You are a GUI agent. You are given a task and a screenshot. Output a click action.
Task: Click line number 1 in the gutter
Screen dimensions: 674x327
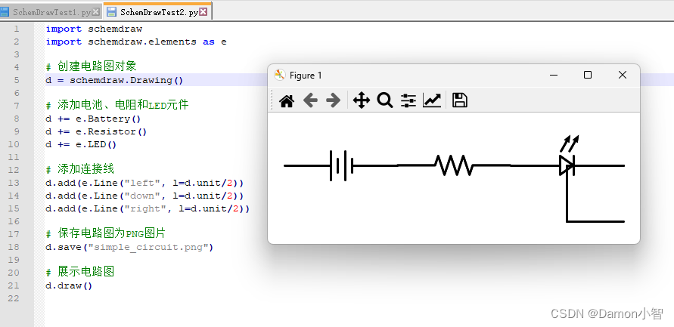17,29
